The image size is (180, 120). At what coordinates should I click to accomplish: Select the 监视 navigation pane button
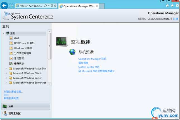click(x=26, y=106)
